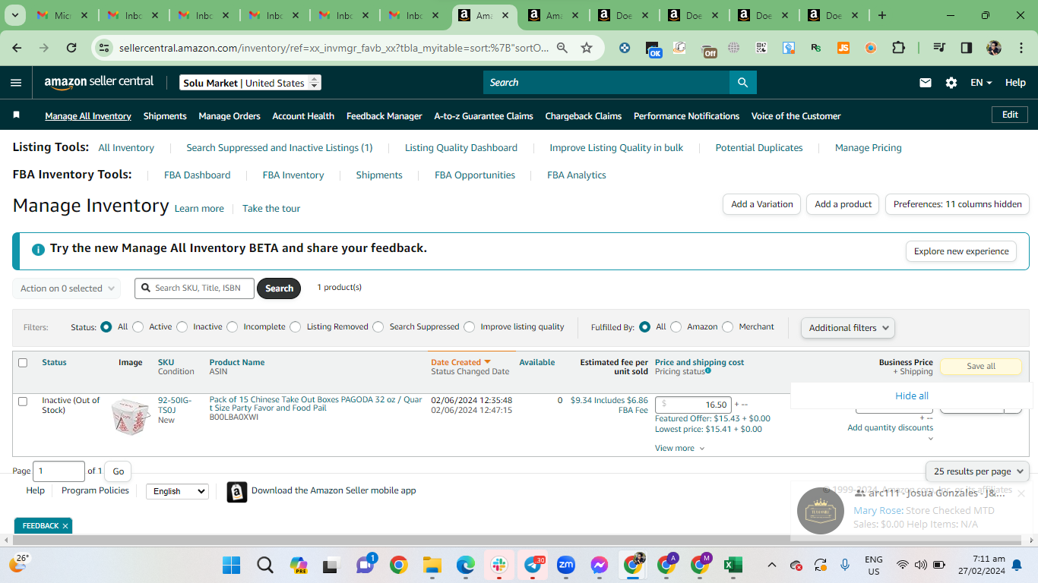
Task: Open Manage Orders in the navigation bar
Action: pyautogui.click(x=229, y=116)
